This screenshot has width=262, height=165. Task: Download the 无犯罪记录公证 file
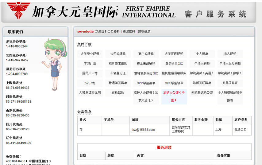(202, 93)
